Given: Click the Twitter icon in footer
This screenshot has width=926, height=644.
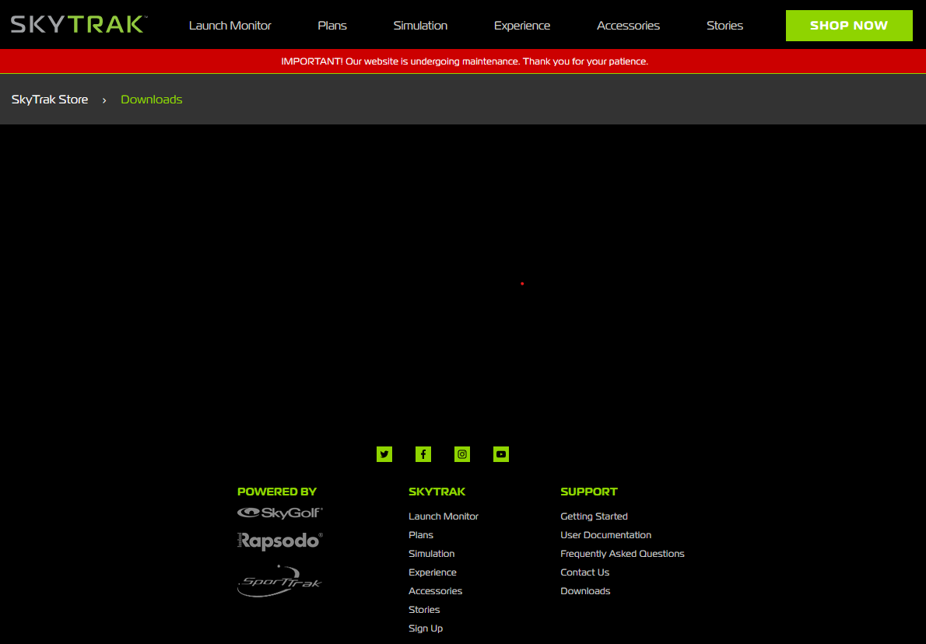Looking at the screenshot, I should click(384, 454).
